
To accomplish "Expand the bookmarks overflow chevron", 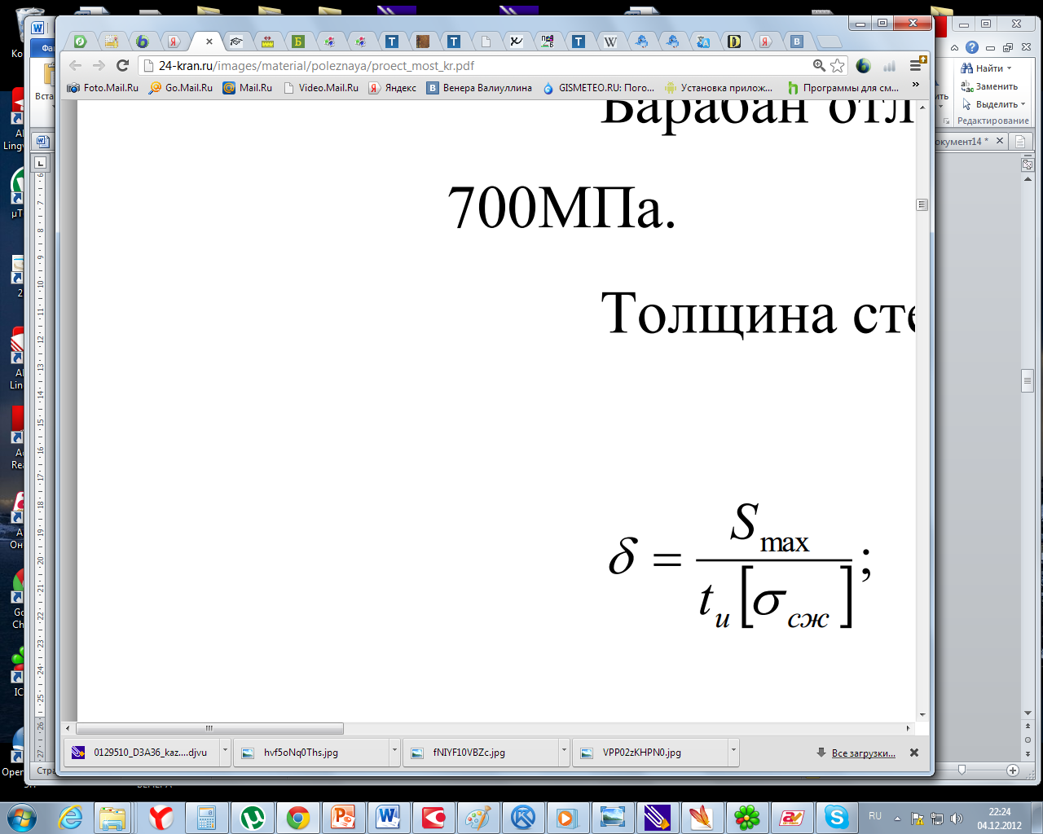I will 916,85.
